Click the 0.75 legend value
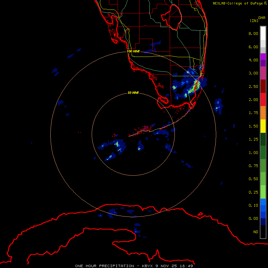This screenshot has width=268, height=268. pos(253,166)
